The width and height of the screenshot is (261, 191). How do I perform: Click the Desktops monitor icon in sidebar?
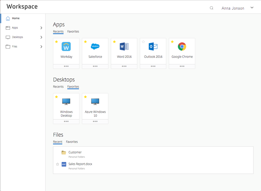point(8,37)
